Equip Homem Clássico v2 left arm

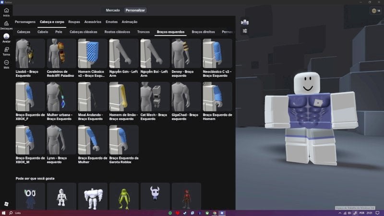pyautogui.click(x=93, y=53)
